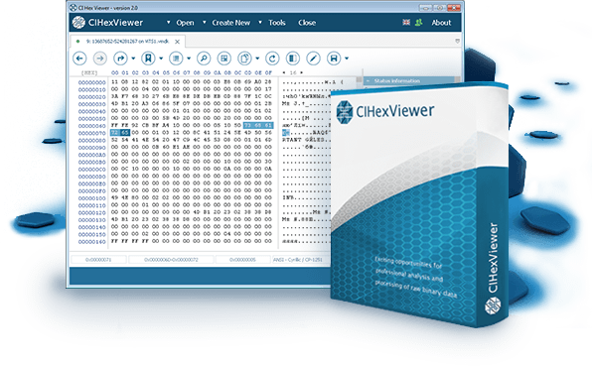The height and width of the screenshot is (366, 592).
Task: Open the tab list dropdown at the tab bar's end
Action: point(457,41)
